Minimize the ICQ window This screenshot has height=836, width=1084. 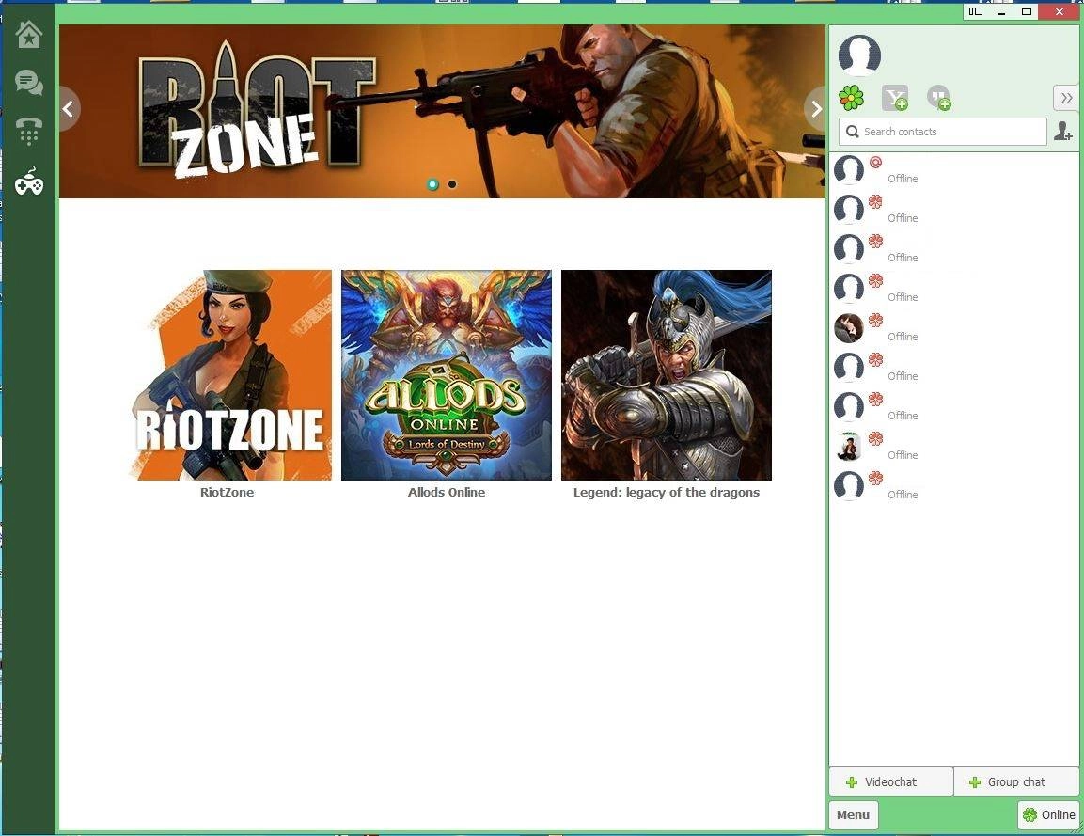point(1001,11)
